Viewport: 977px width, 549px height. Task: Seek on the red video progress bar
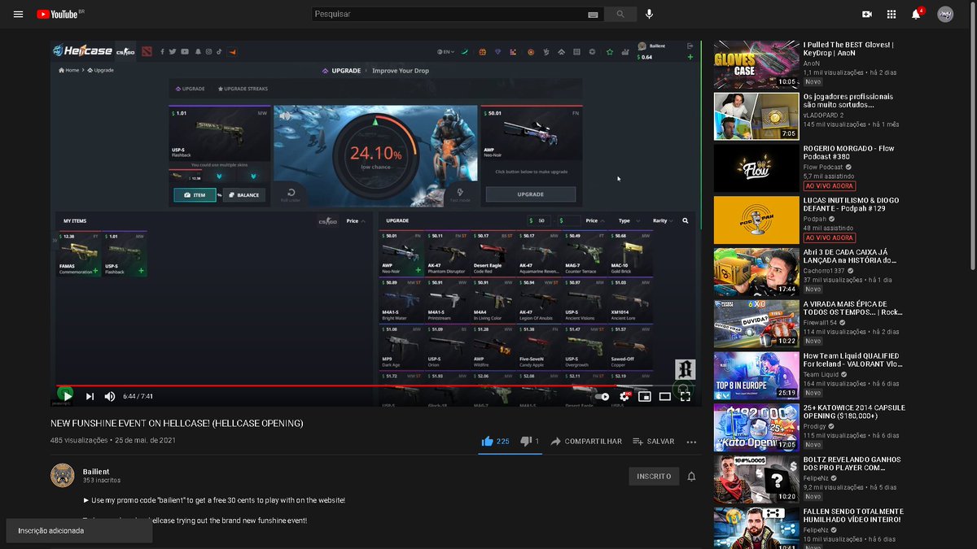coord(375,386)
